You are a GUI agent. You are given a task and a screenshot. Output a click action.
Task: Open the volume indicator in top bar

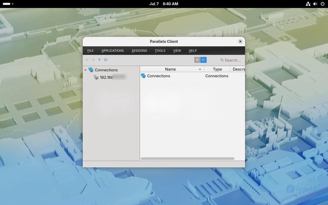pyautogui.click(x=315, y=4)
